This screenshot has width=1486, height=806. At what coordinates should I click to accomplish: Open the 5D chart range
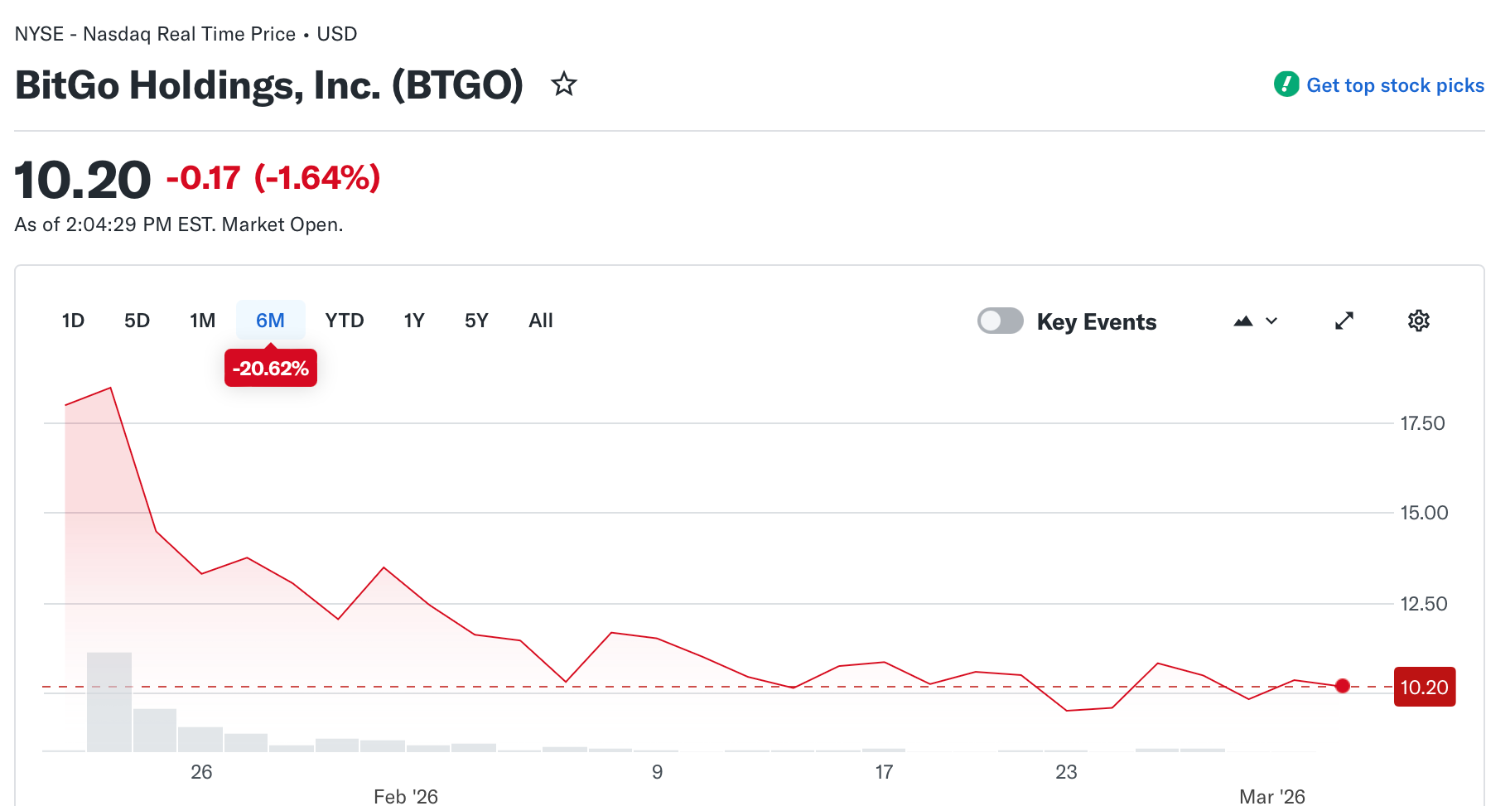pos(137,321)
